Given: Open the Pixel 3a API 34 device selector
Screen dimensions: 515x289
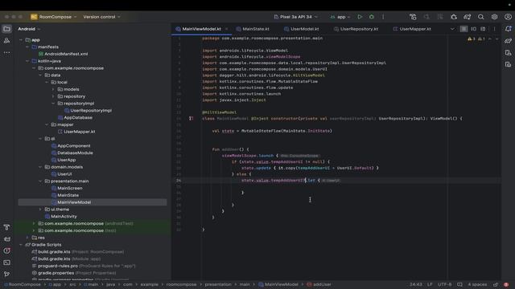Looking at the screenshot, I should [295, 17].
